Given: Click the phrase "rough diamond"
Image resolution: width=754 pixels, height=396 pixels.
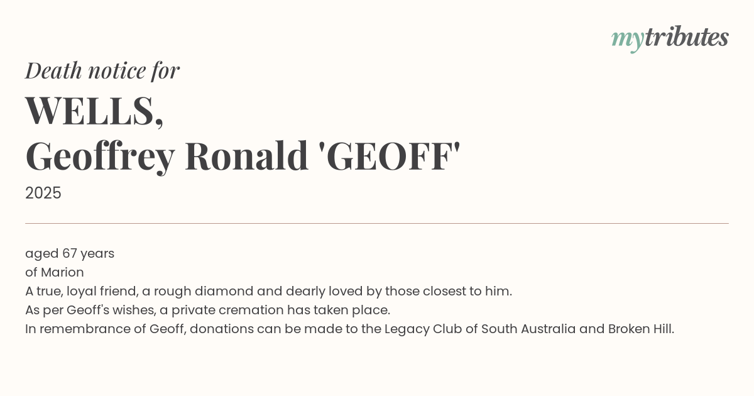Looking at the screenshot, I should coord(193,291).
